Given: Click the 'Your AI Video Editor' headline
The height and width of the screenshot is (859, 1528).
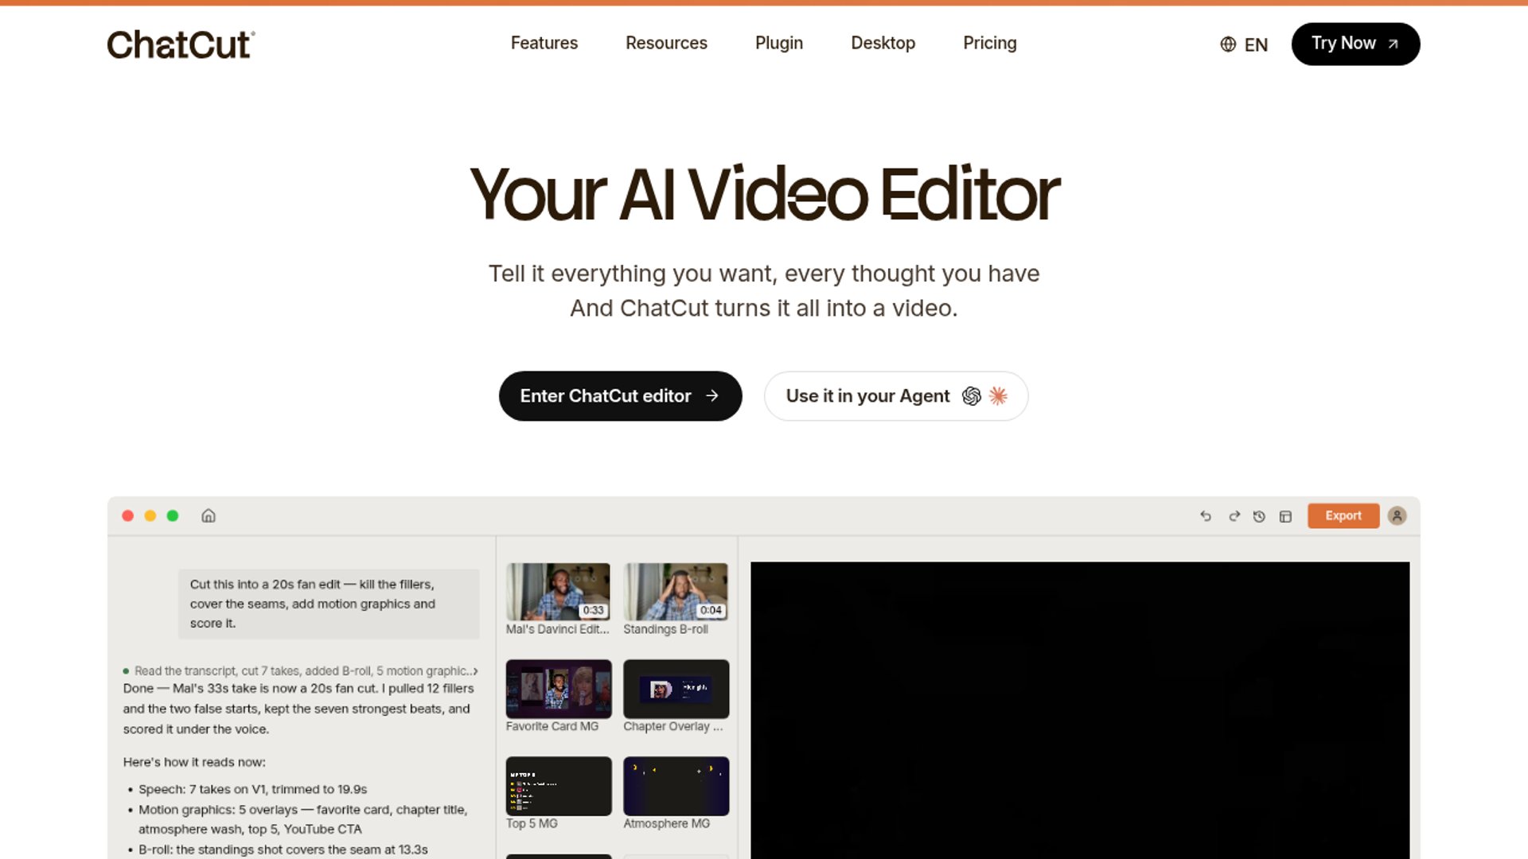Looking at the screenshot, I should point(764,194).
